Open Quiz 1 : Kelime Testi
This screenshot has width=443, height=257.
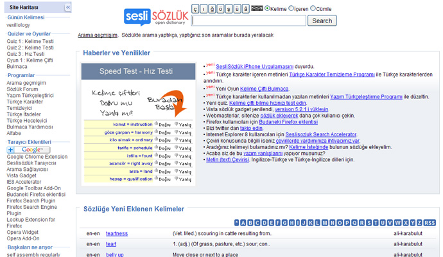point(30,41)
